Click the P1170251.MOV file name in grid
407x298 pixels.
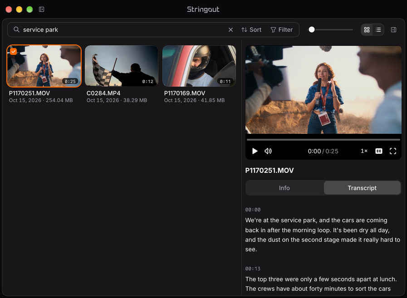tap(29, 93)
